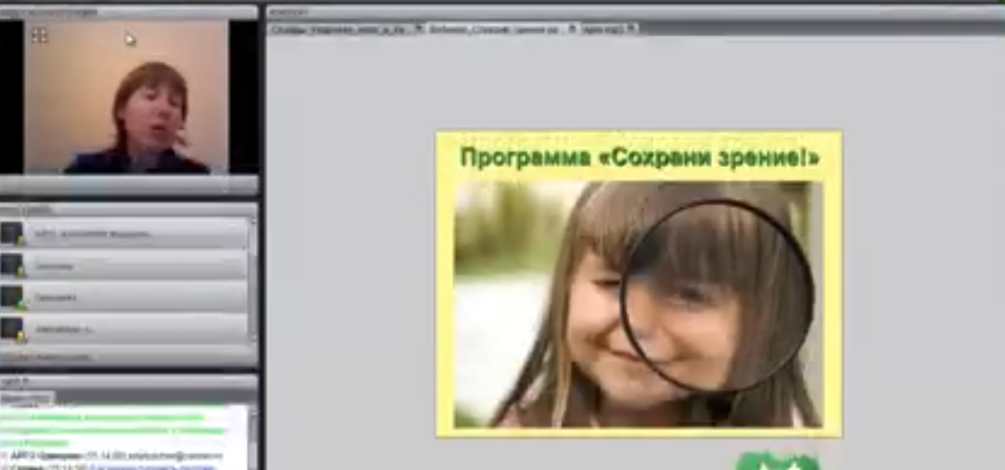Viewport: 1005px width, 470px height.
Task: Click the 'Сохрани зрение' slide photo
Action: 638,304
